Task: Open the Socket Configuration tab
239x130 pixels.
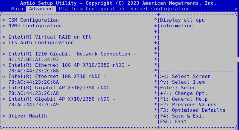Action: [160, 9]
